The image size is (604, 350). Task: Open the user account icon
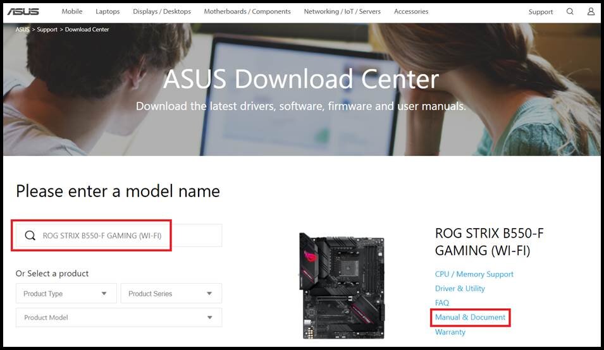(591, 11)
